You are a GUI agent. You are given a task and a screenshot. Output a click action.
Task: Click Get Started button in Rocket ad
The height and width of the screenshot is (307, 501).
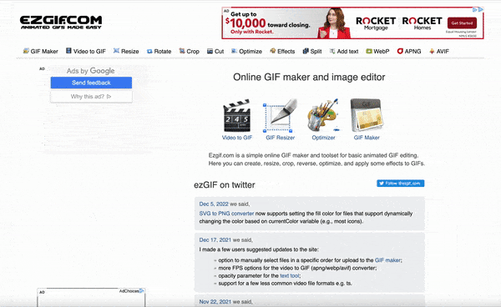pyautogui.click(x=462, y=23)
